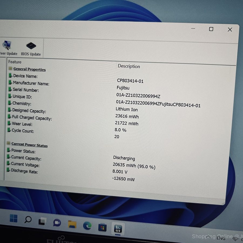Open the Driver Update tool
The height and width of the screenshot is (243, 243).
(8, 48)
